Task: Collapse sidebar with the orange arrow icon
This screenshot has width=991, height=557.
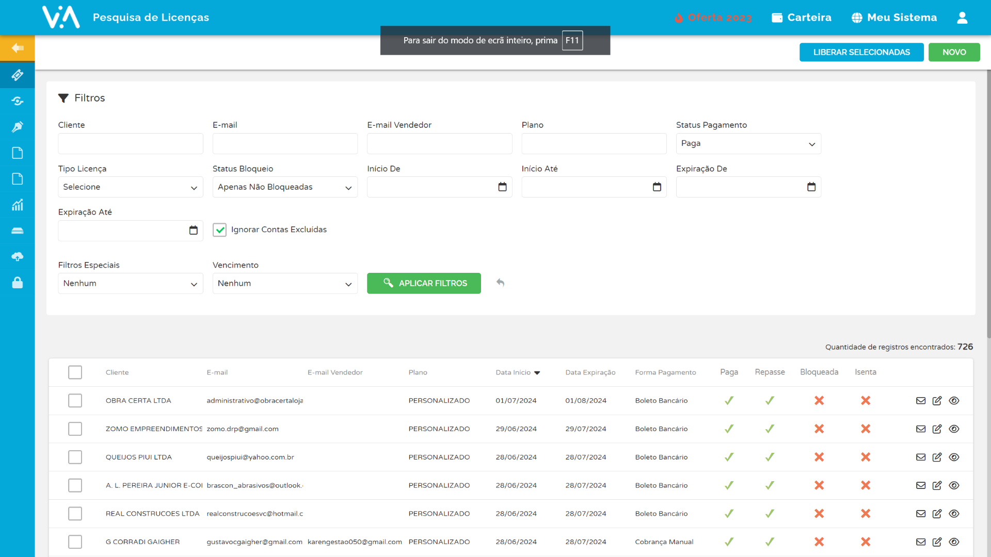Action: click(x=18, y=48)
